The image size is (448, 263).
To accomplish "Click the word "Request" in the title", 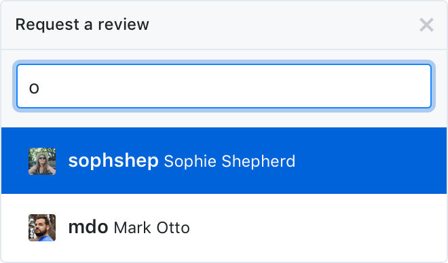I will tap(47, 25).
